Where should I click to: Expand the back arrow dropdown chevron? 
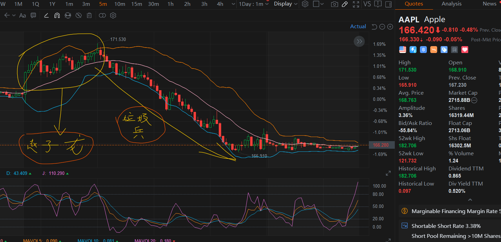click(14, 15)
